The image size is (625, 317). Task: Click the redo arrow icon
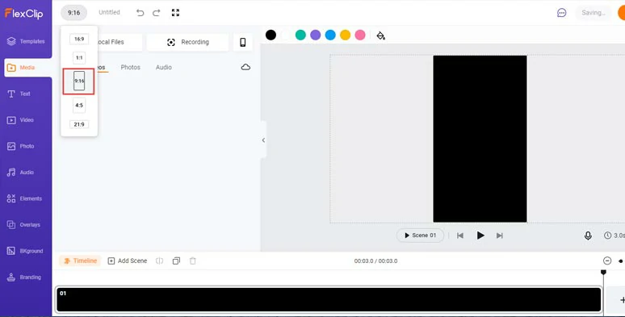[x=157, y=13]
